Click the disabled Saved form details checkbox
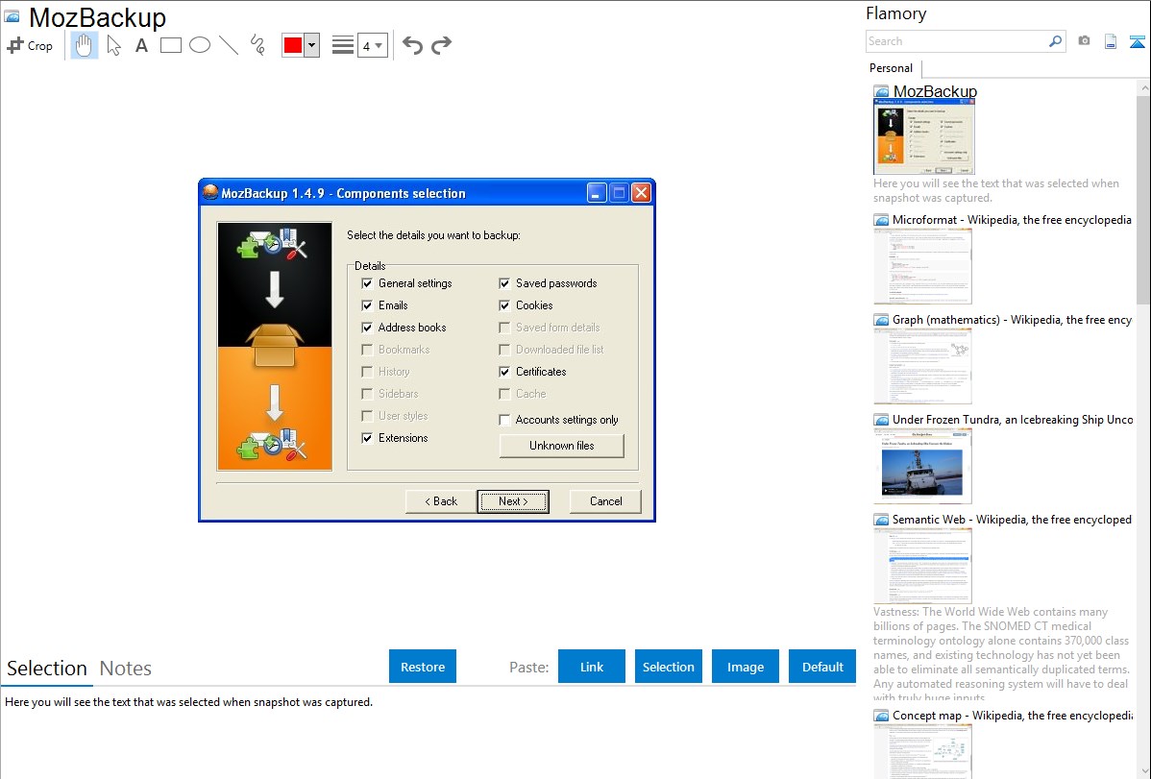 click(x=504, y=328)
